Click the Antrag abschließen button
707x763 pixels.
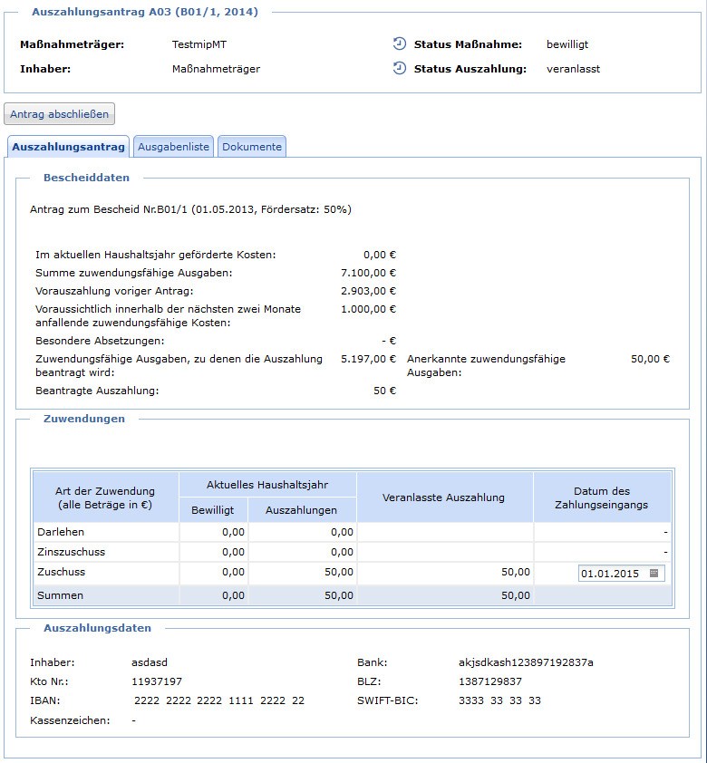59,114
